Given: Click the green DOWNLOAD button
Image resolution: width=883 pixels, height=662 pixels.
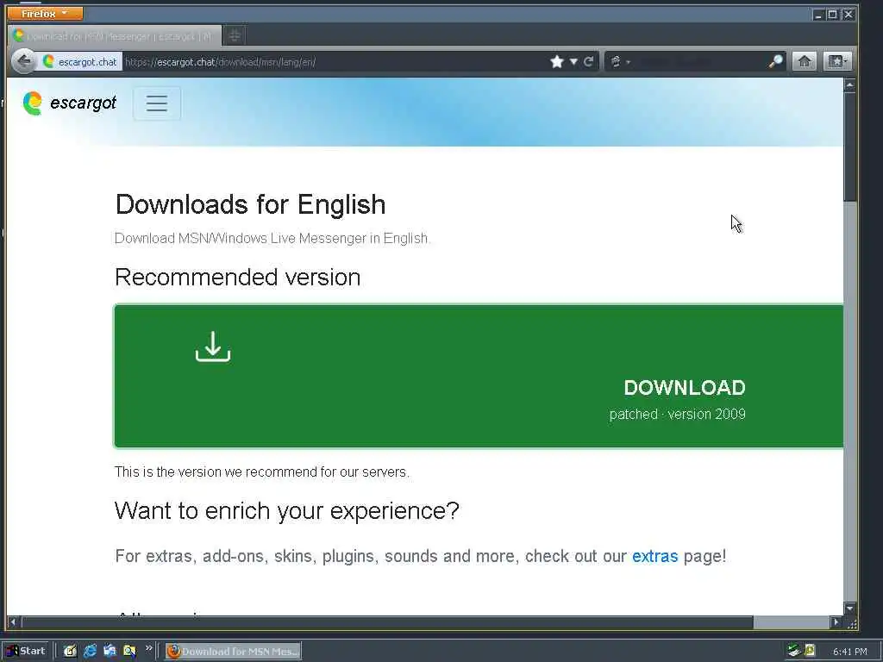Looking at the screenshot, I should tap(479, 376).
